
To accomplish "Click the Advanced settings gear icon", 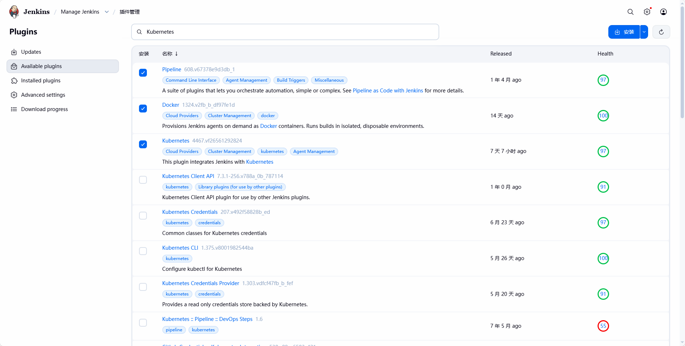I will 14,95.
